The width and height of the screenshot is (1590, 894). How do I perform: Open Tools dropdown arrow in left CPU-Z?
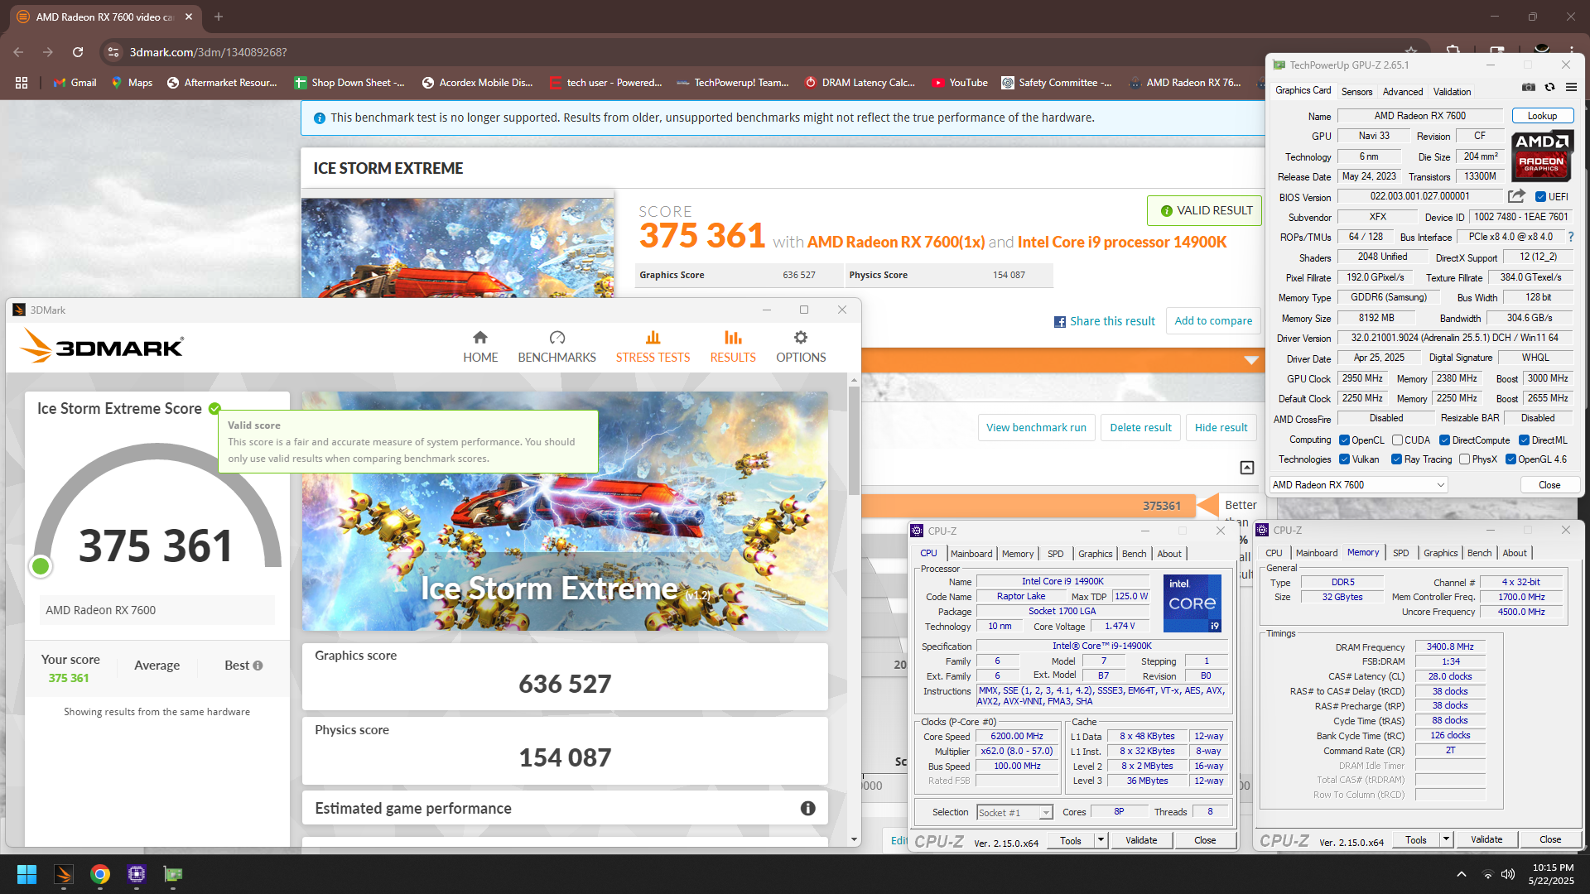(1101, 840)
